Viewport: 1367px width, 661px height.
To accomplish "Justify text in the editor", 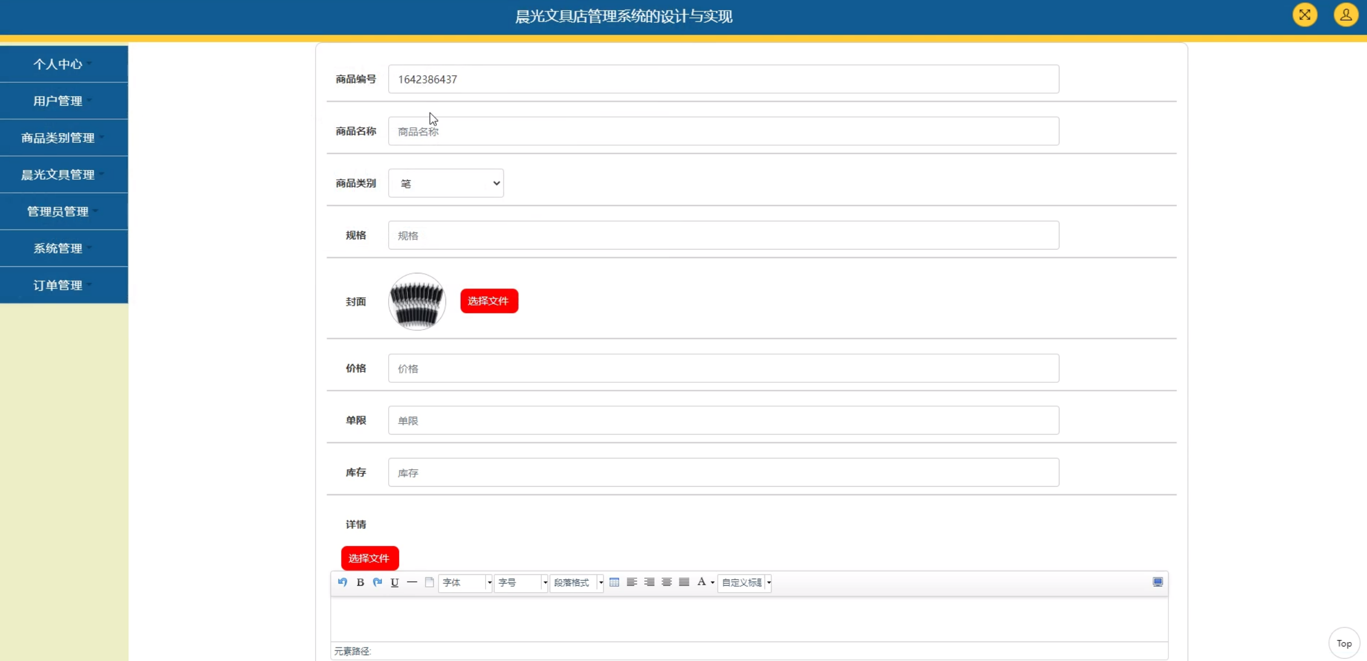I will [x=684, y=582].
